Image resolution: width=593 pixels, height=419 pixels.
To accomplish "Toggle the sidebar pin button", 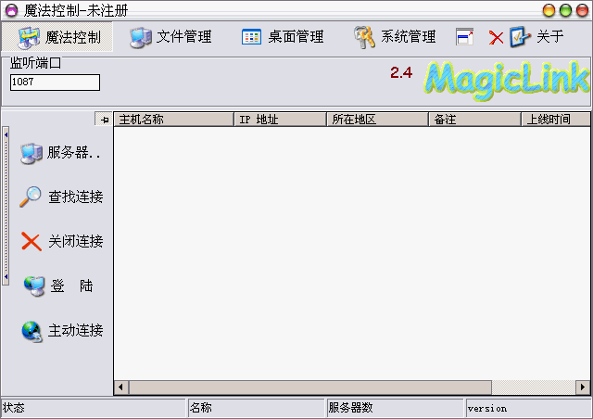I will [x=104, y=120].
